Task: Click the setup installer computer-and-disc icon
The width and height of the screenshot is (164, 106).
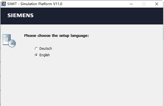Action: (9, 41)
